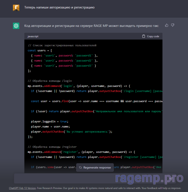The height and width of the screenshot is (192, 188).
Task: Click the ChatGPT assistant avatar icon
Action: (x=16, y=26)
